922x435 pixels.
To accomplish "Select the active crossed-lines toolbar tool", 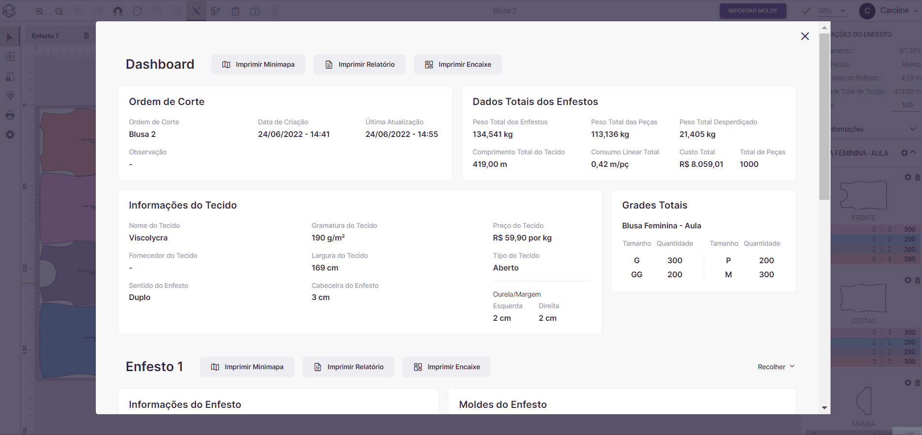I will click(196, 11).
